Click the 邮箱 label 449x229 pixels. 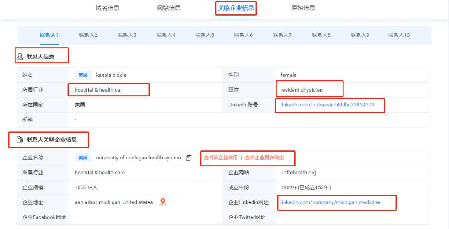(27, 120)
